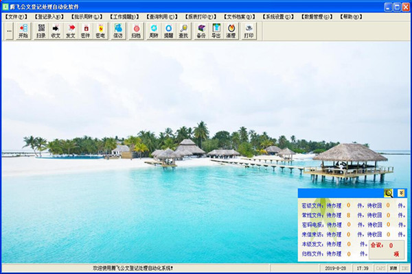Open the 文件 (File) menu
This screenshot has height=274, width=412.
(x=17, y=16)
